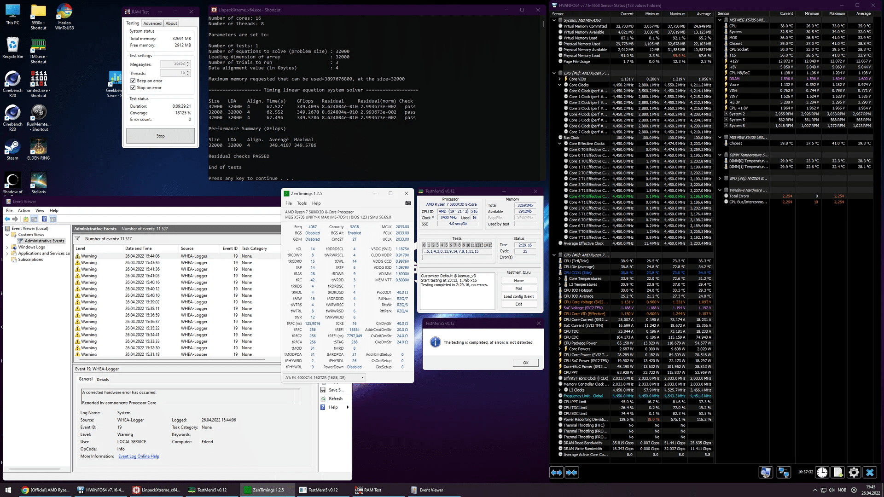The width and height of the screenshot is (884, 497).
Task: Click OK in TestMem5 completion dialog
Action: (x=525, y=363)
